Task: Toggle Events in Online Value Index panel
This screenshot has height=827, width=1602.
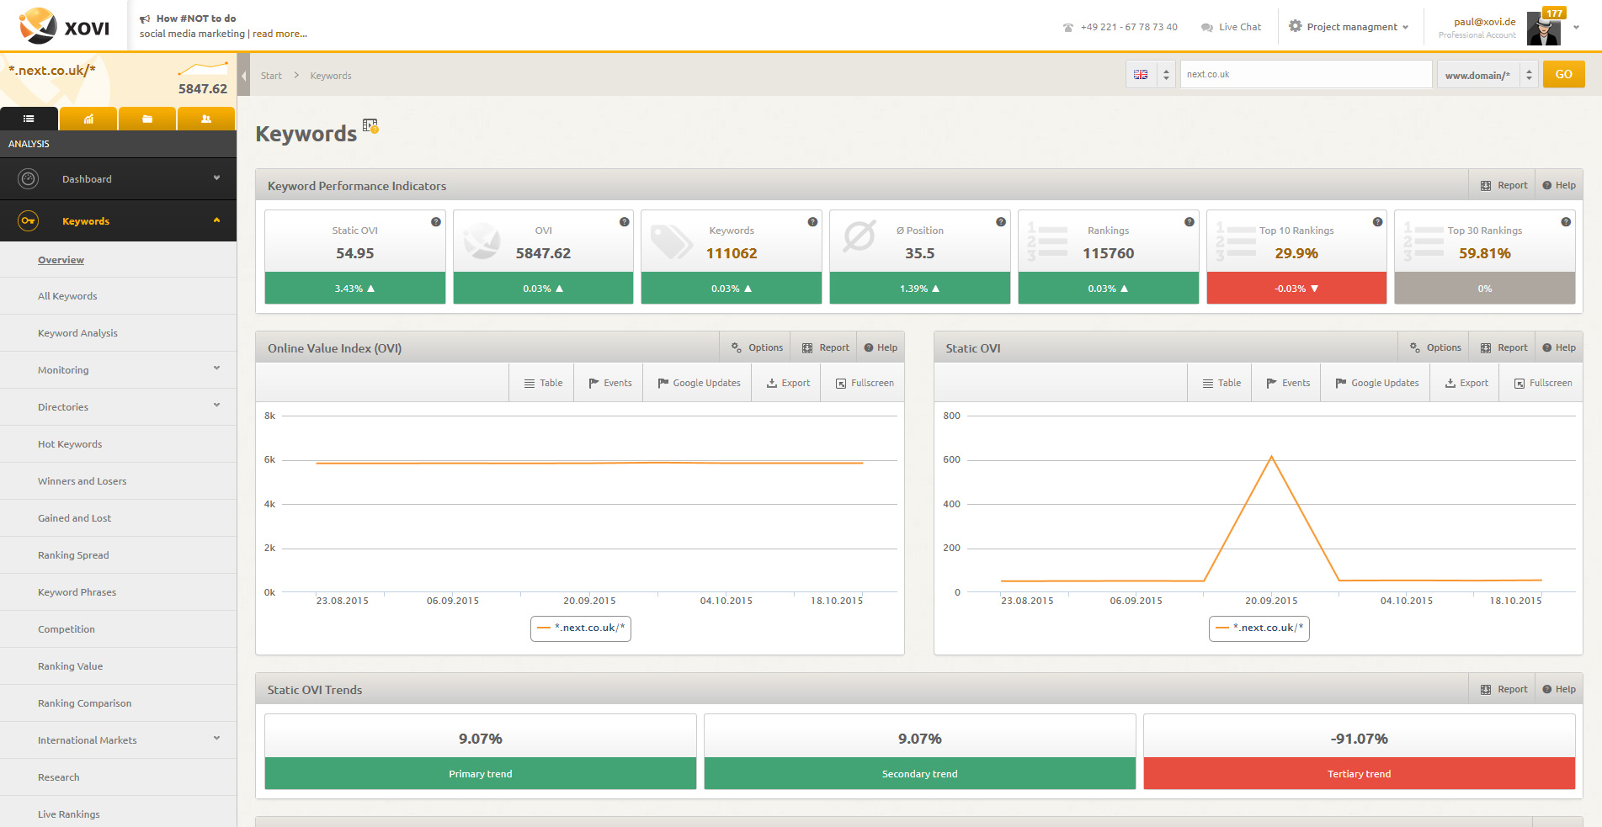Action: (x=609, y=383)
